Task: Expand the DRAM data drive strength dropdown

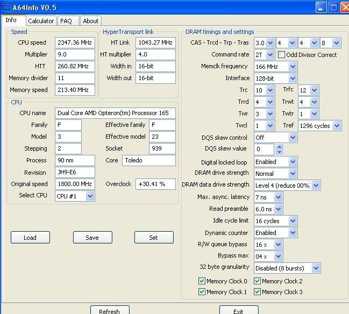Action: point(287,185)
